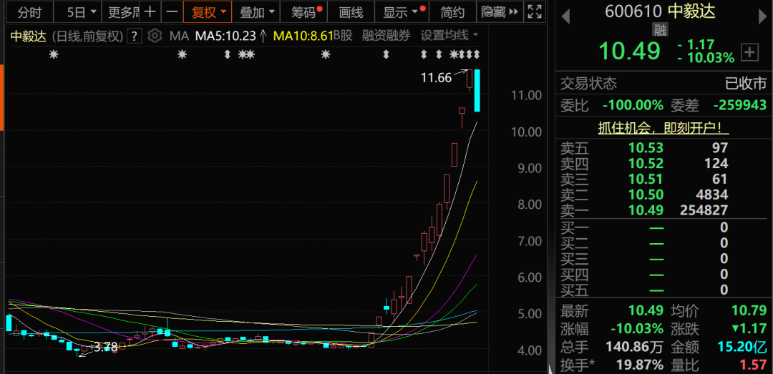Screen dimensions: 773x374
Task: Switch to the 分时 intraday tab
Action: click(x=29, y=12)
